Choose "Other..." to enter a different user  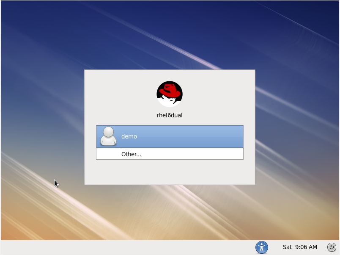click(131, 154)
